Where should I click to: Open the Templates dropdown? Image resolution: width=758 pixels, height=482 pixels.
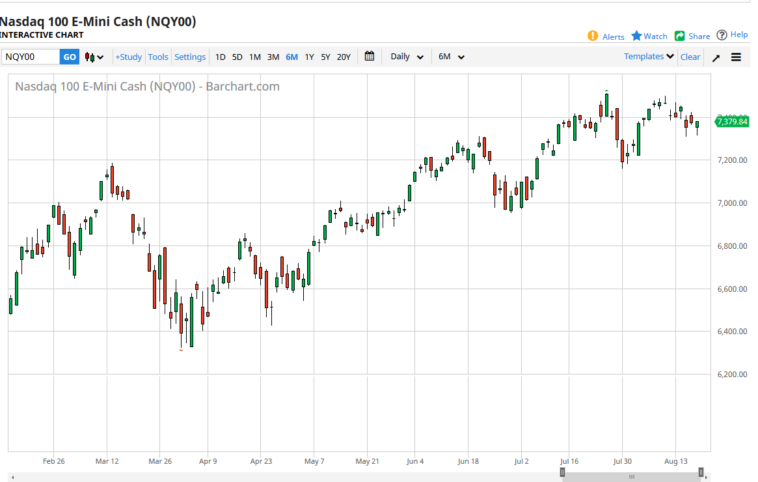[x=648, y=57]
